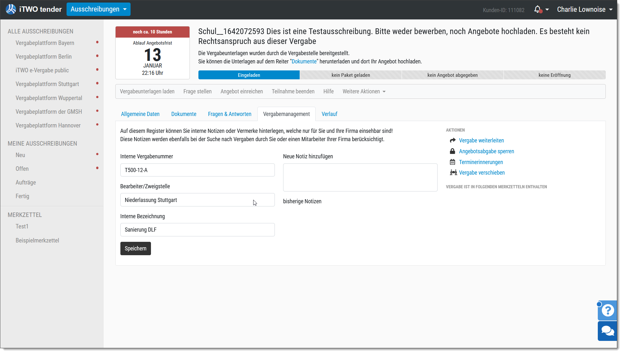Click the Vergabe weiterleiten link
The width and height of the screenshot is (622, 353).
[x=481, y=140]
